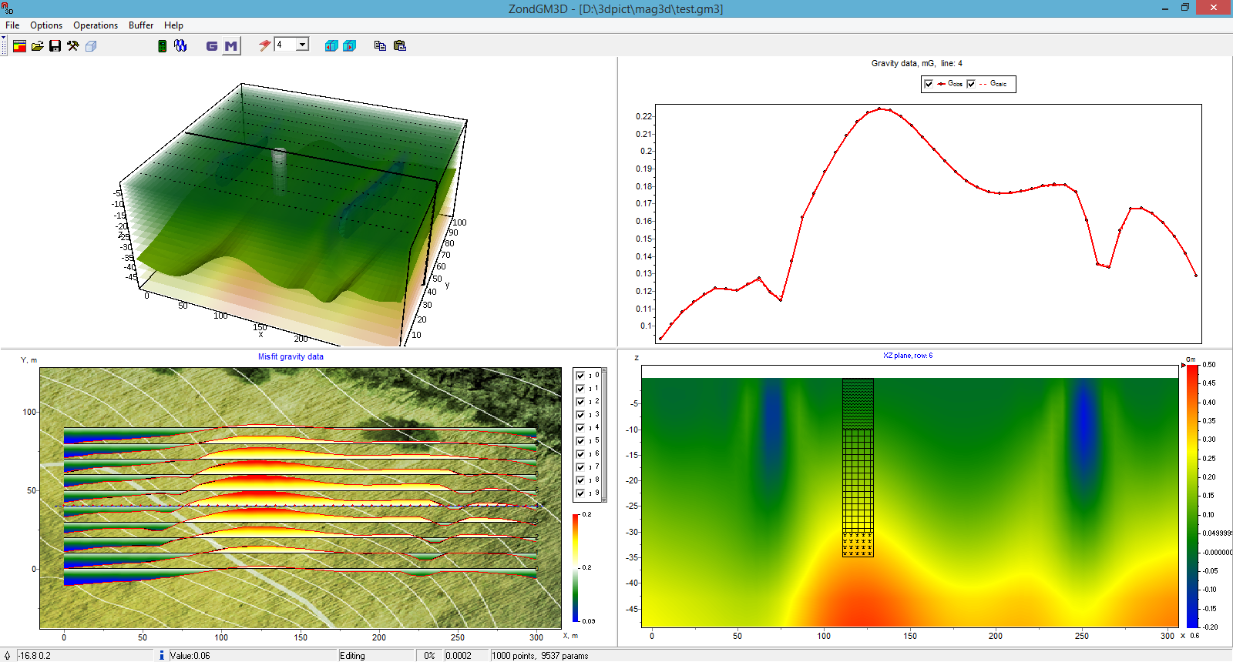This screenshot has width=1233, height=662.
Task: Click the profile list scrollbar up arrow
Action: (604, 370)
